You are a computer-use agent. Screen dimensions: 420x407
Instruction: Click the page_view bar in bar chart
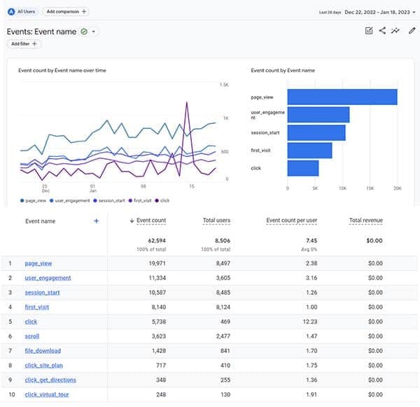[x=342, y=97]
